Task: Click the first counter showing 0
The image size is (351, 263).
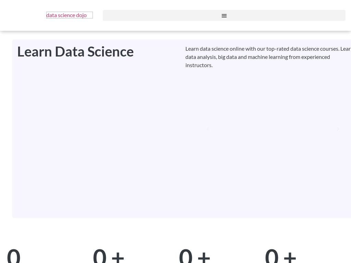Action: pos(14,255)
